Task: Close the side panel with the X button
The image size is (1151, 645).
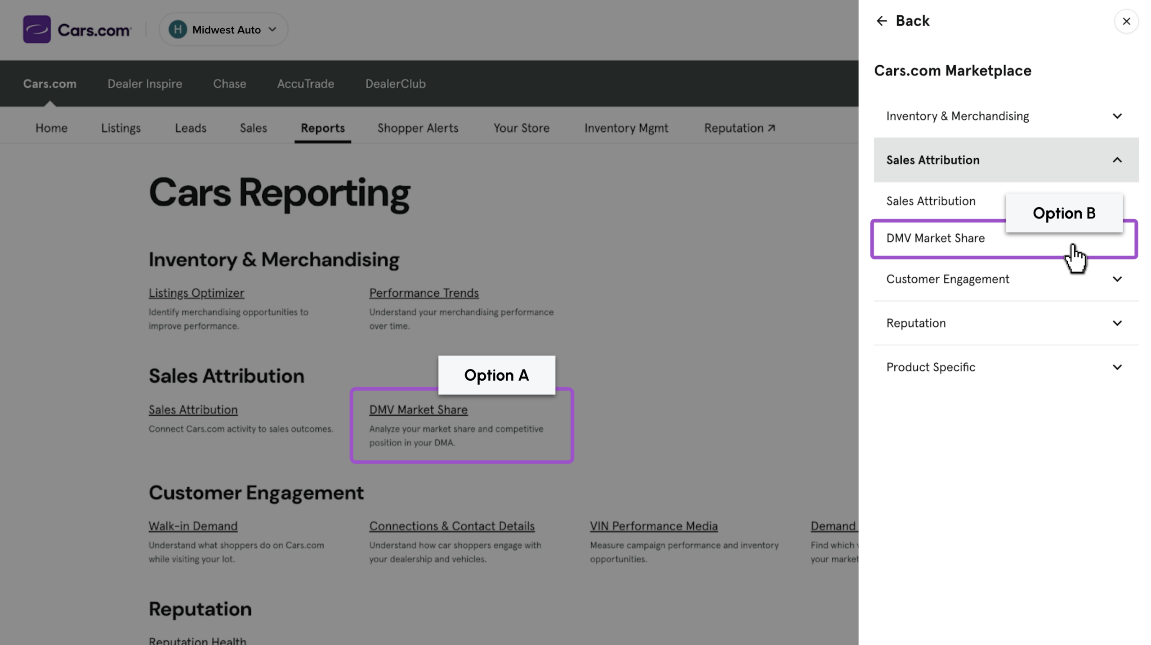Action: [x=1126, y=21]
